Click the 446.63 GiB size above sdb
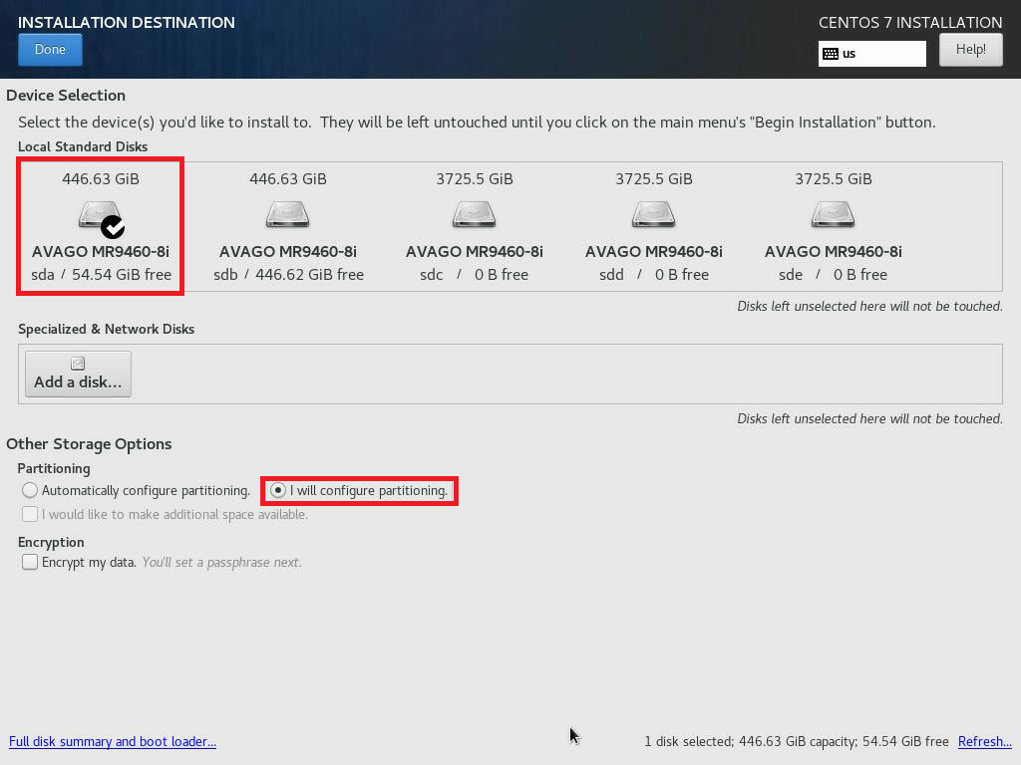This screenshot has width=1021, height=765. [288, 179]
